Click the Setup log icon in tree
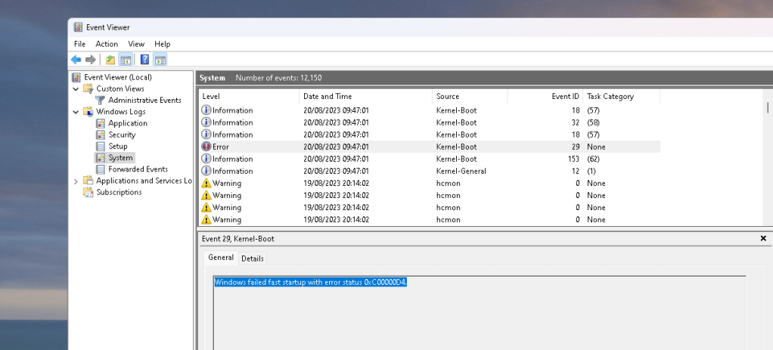 [x=100, y=146]
